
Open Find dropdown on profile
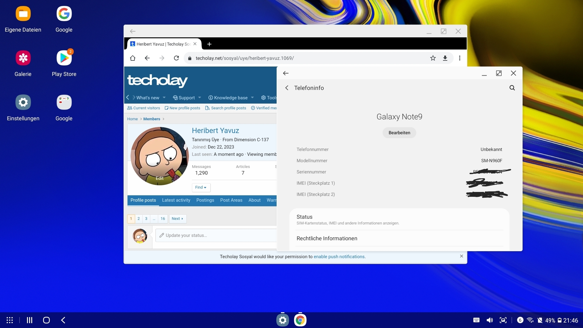coord(201,187)
